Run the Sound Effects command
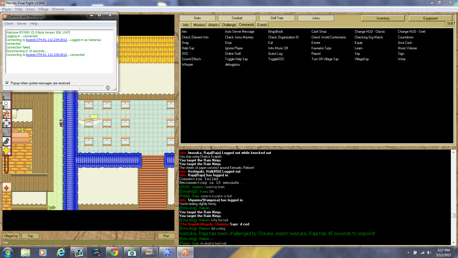The height and width of the screenshot is (258, 458). point(192,59)
